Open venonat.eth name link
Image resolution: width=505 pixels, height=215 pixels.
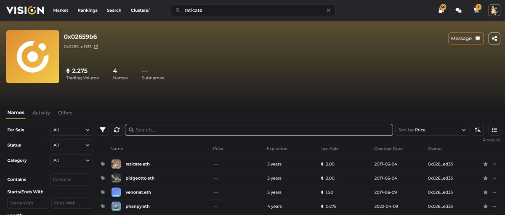[138, 192]
